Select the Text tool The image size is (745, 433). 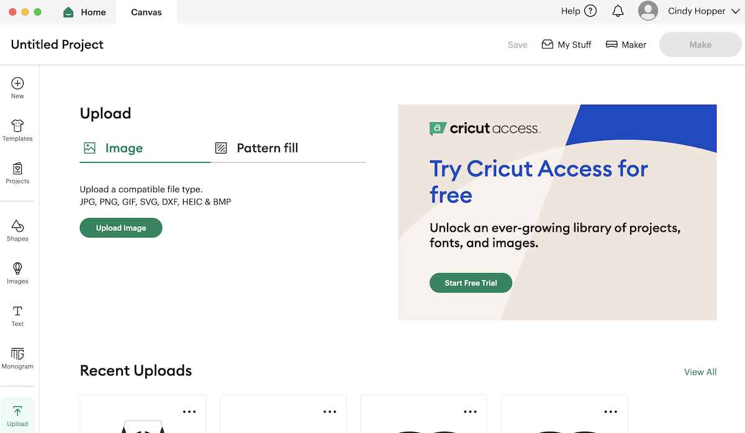[17, 316]
